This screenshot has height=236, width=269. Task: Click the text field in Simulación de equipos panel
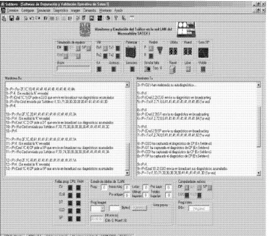point(73,69)
